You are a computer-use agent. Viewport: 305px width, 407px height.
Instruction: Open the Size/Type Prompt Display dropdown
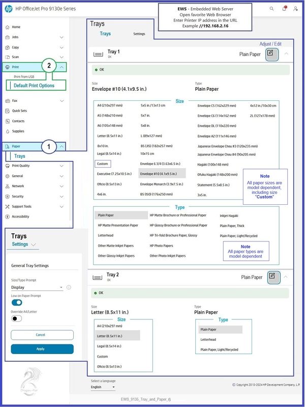point(37,287)
